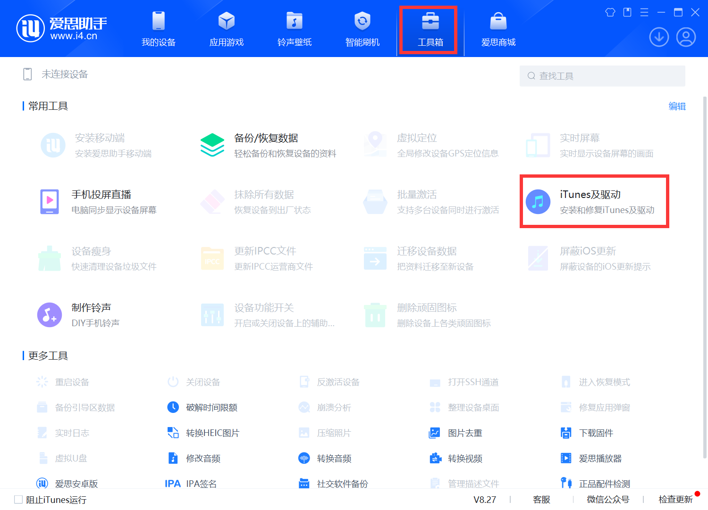Switch to the 铃声壁纸 tab
708x510 pixels.
pyautogui.click(x=295, y=29)
